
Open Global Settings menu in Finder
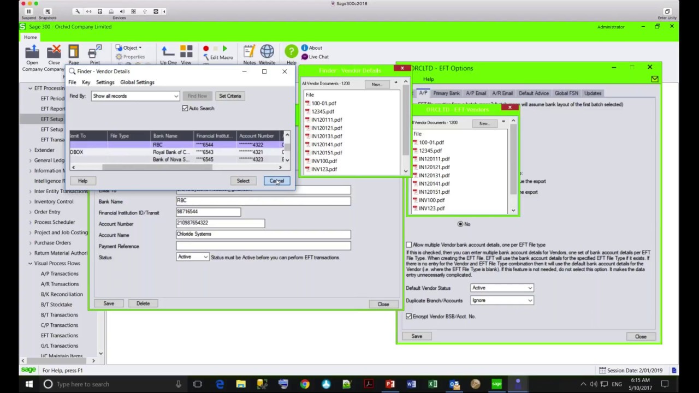pos(137,82)
